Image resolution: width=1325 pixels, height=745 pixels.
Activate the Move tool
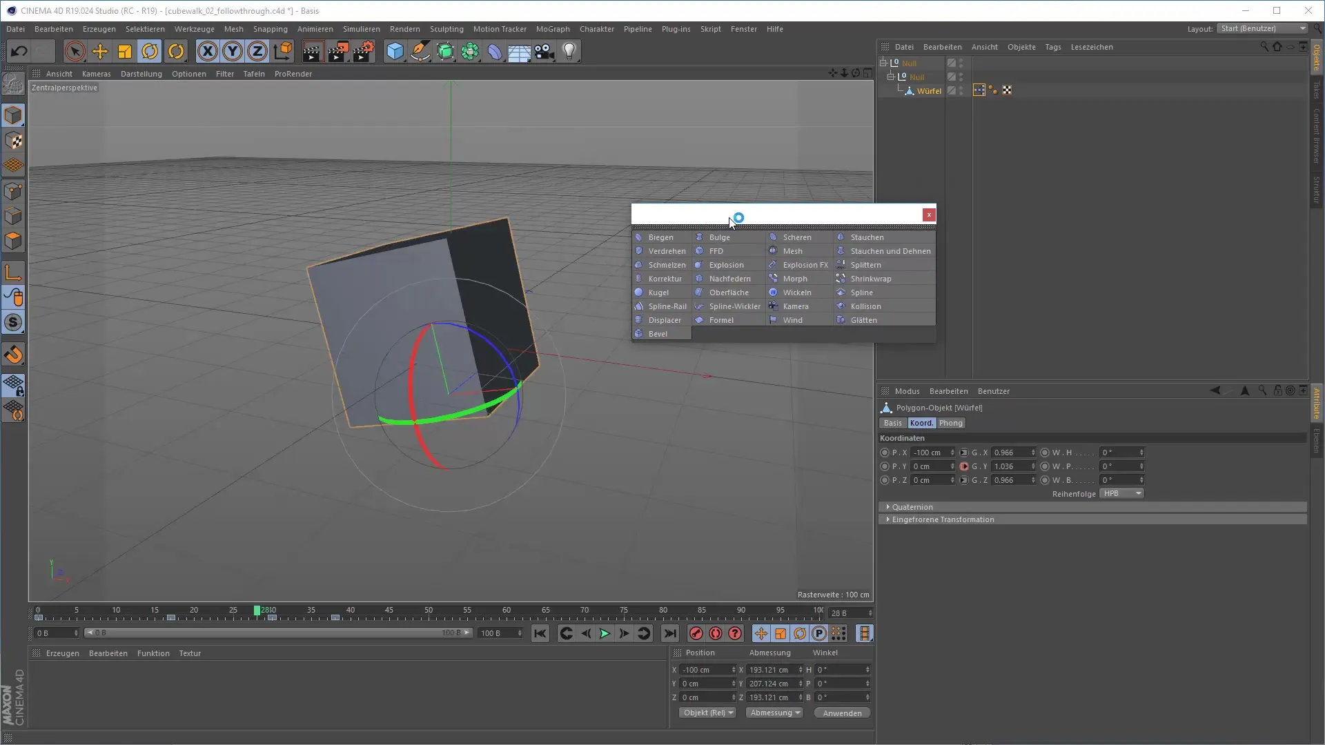(x=100, y=51)
